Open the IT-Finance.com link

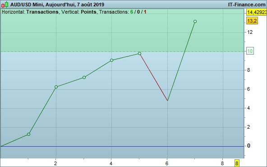point(247,5)
